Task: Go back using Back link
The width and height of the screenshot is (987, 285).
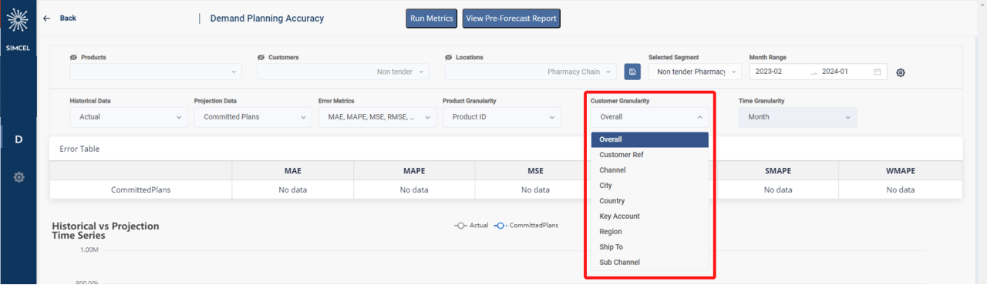Action: point(68,18)
